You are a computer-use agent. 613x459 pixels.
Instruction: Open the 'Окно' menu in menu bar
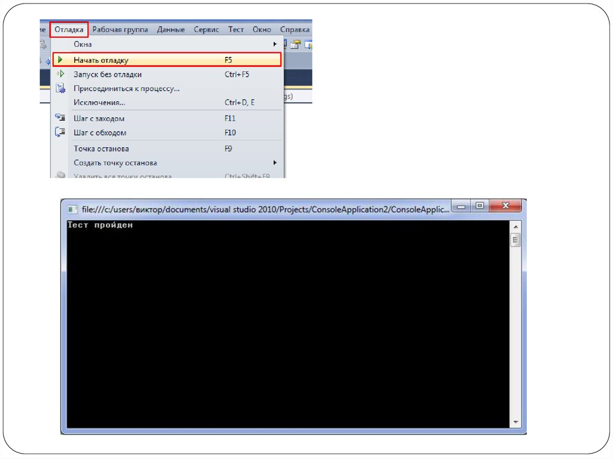tap(262, 29)
